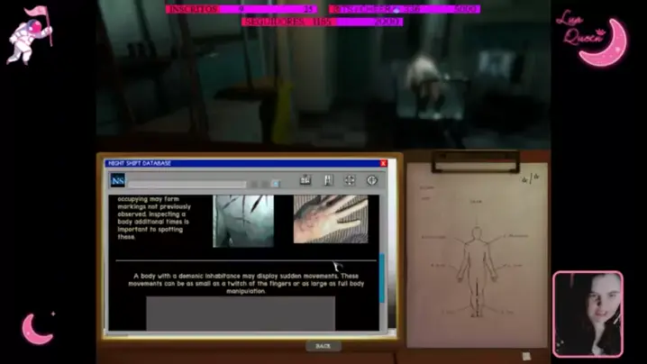
Task: Click the SEGUIDORES progress bar
Action: coord(322,21)
